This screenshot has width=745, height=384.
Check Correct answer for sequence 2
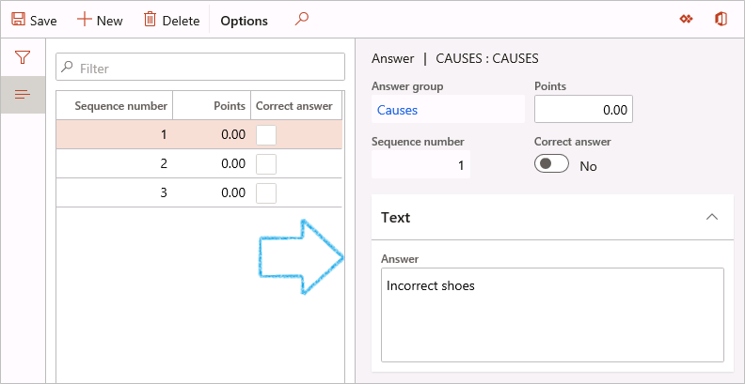point(266,164)
